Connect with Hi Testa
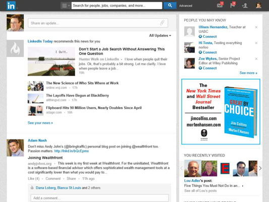Image resolution: width=269 pixels, height=202 pixels. tap(208, 53)
